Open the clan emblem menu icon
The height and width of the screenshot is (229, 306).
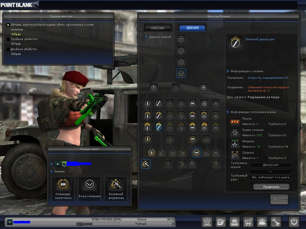207,222
